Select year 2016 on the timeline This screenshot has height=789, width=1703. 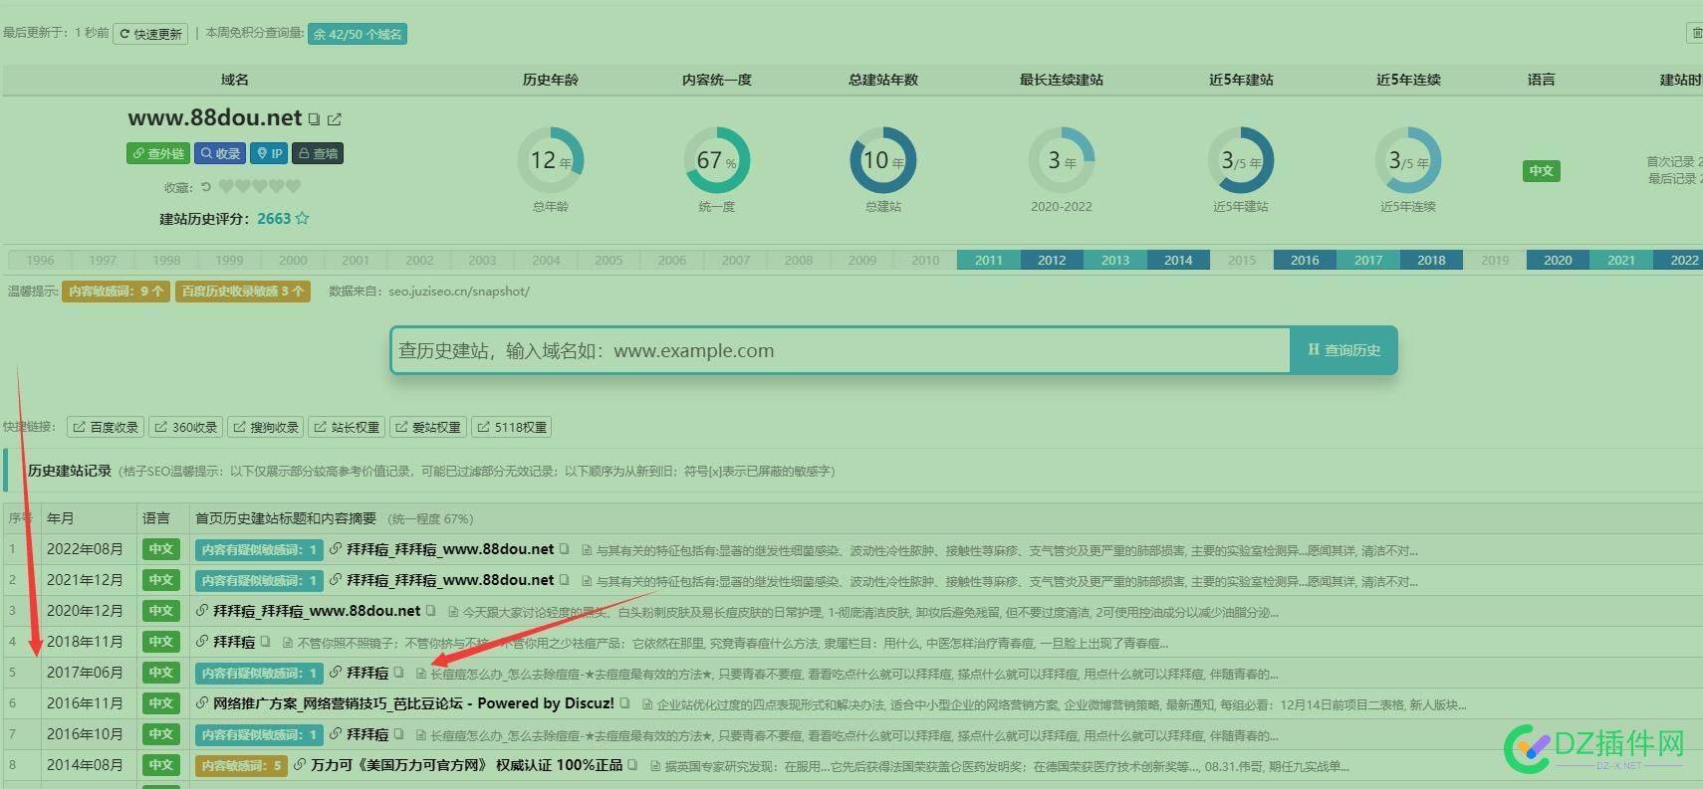[1305, 260]
